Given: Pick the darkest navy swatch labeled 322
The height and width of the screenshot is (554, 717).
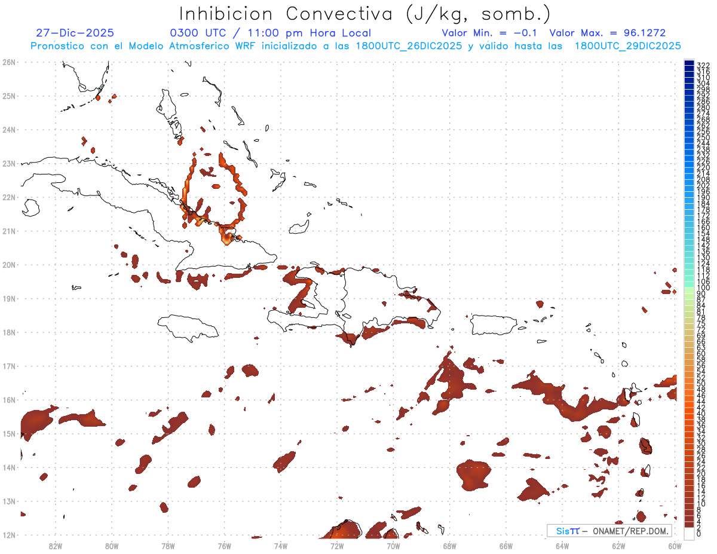Looking at the screenshot, I should (690, 63).
